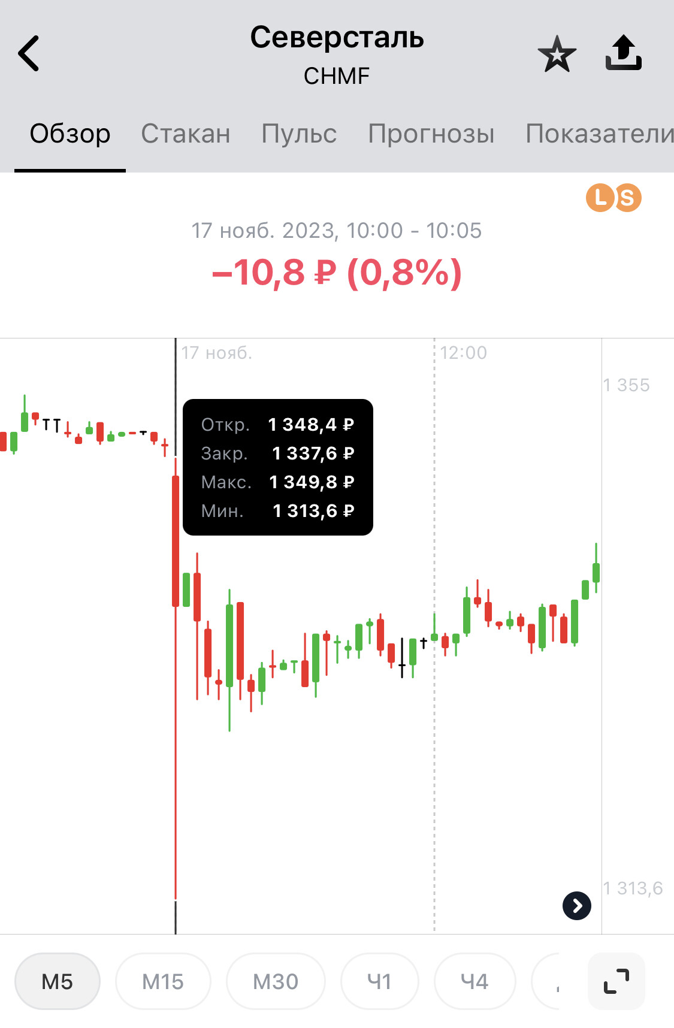This screenshot has height=1028, width=674.
Task: Tap the share upload icon
Action: click(x=623, y=53)
